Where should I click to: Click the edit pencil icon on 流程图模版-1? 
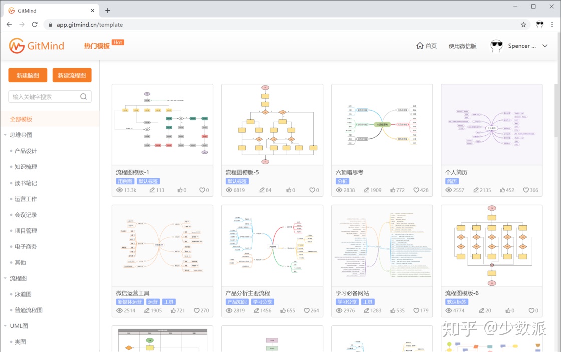tap(152, 190)
